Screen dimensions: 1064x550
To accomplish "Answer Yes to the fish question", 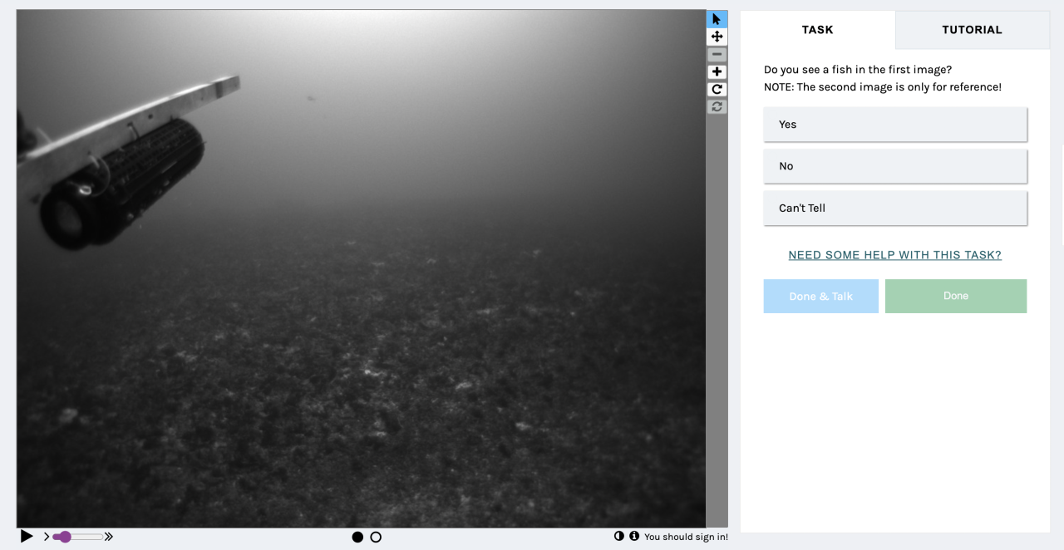I will pyautogui.click(x=895, y=125).
